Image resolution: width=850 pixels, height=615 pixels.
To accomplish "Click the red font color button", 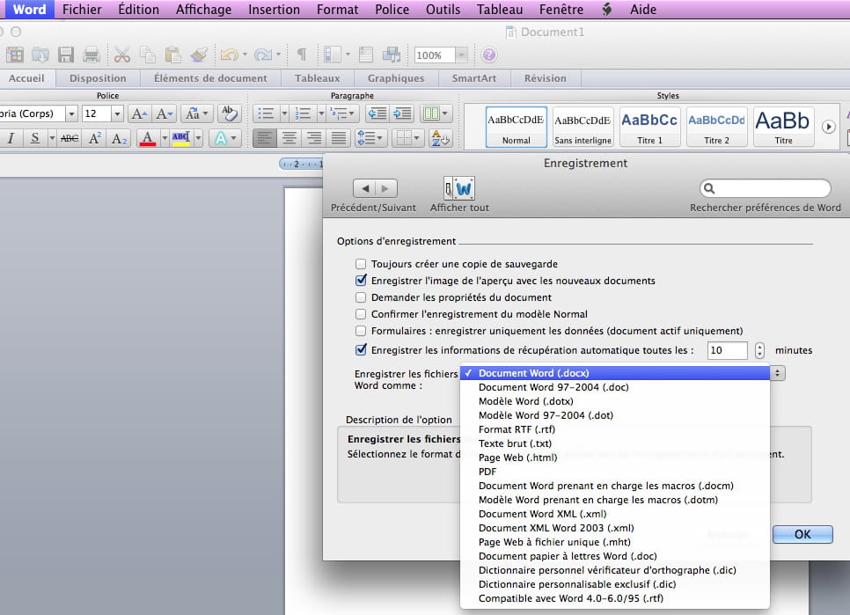I will click(x=148, y=139).
